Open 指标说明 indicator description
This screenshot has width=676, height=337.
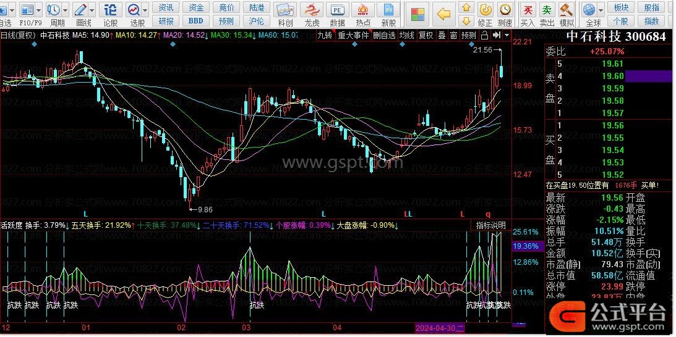[490, 225]
